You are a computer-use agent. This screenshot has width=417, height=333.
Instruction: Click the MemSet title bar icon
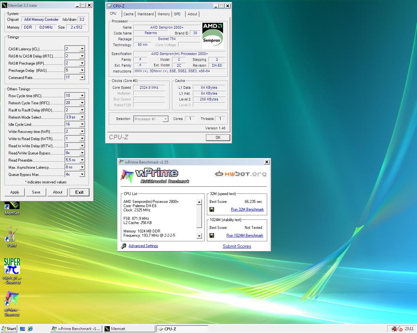4,5
